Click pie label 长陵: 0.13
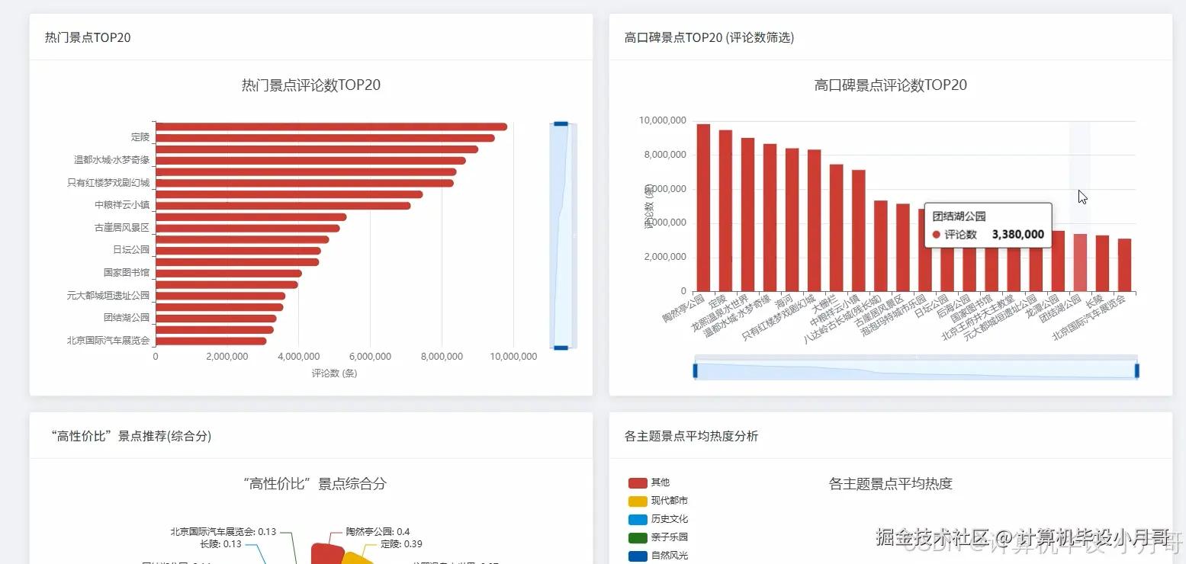This screenshot has height=564, width=1186. 220,543
